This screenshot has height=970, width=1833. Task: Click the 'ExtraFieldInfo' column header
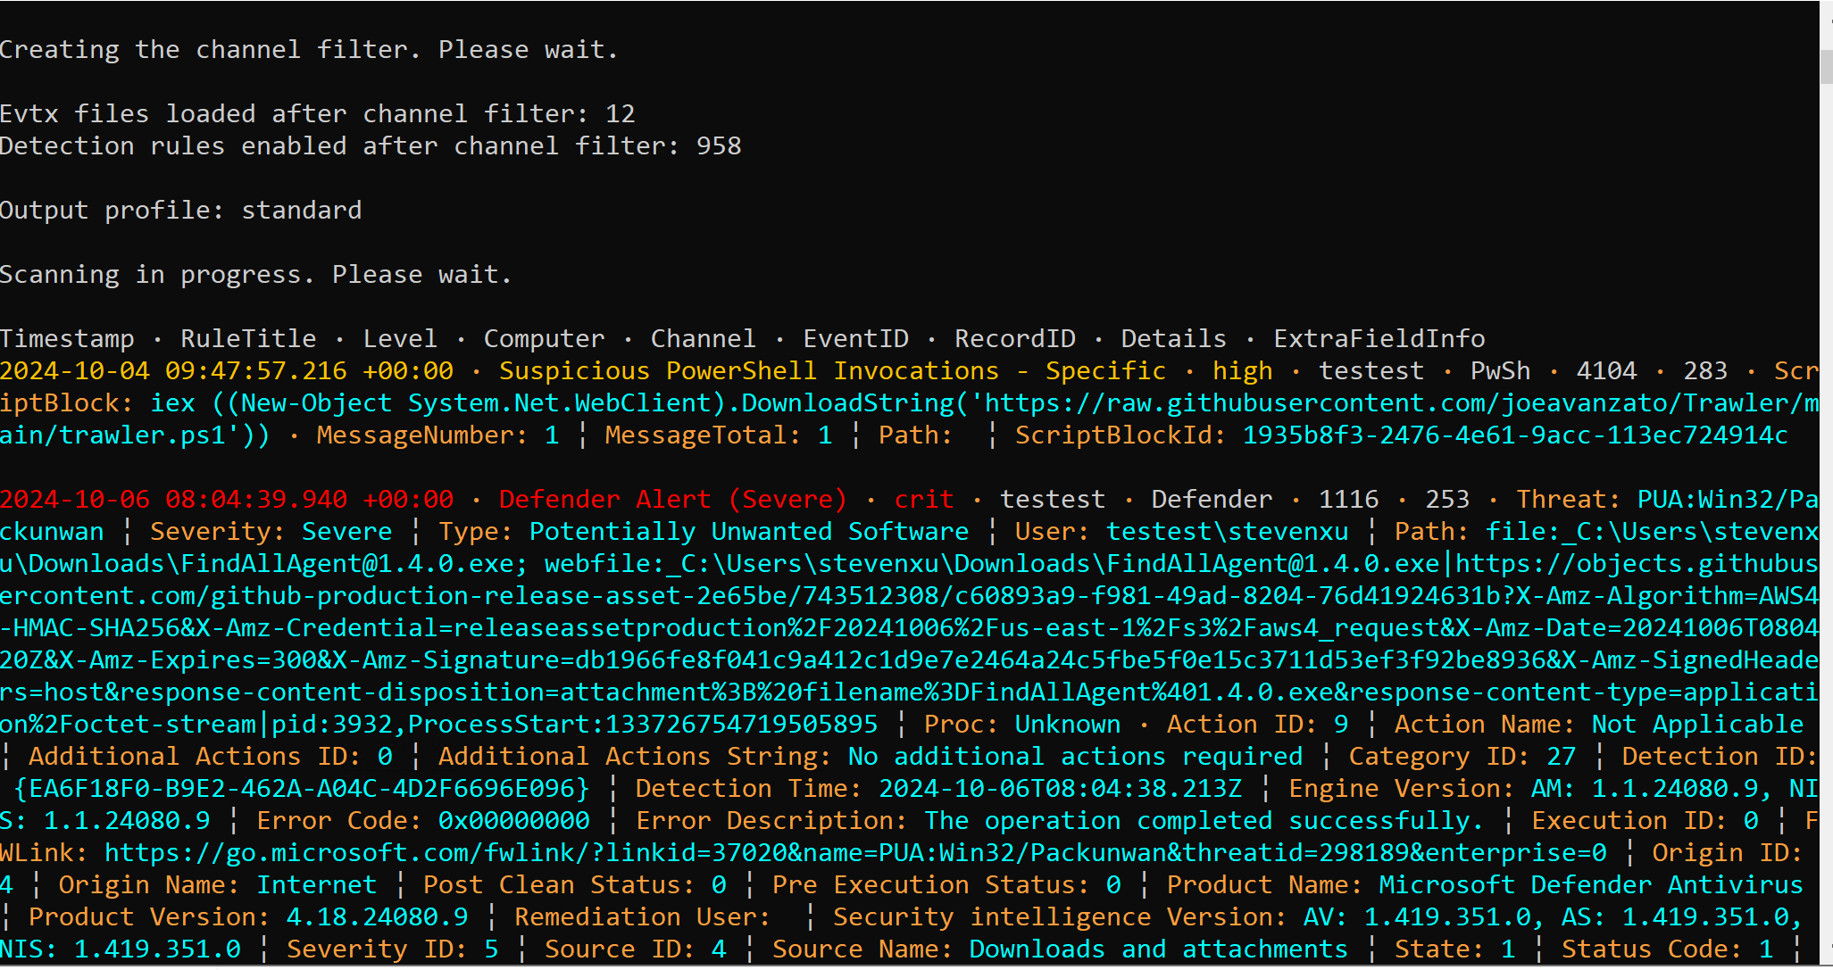pyautogui.click(x=1379, y=339)
